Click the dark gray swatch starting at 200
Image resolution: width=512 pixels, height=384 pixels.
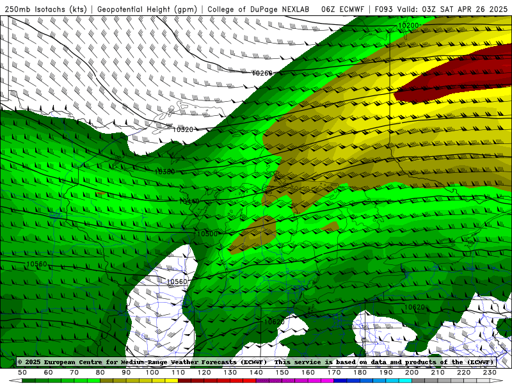[419, 381]
